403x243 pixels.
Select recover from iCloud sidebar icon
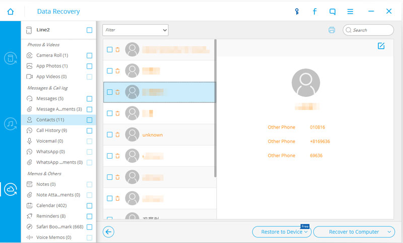pos(10,189)
